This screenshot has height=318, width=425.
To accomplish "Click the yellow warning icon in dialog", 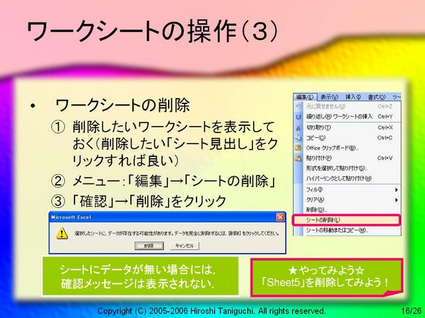I will tap(62, 233).
